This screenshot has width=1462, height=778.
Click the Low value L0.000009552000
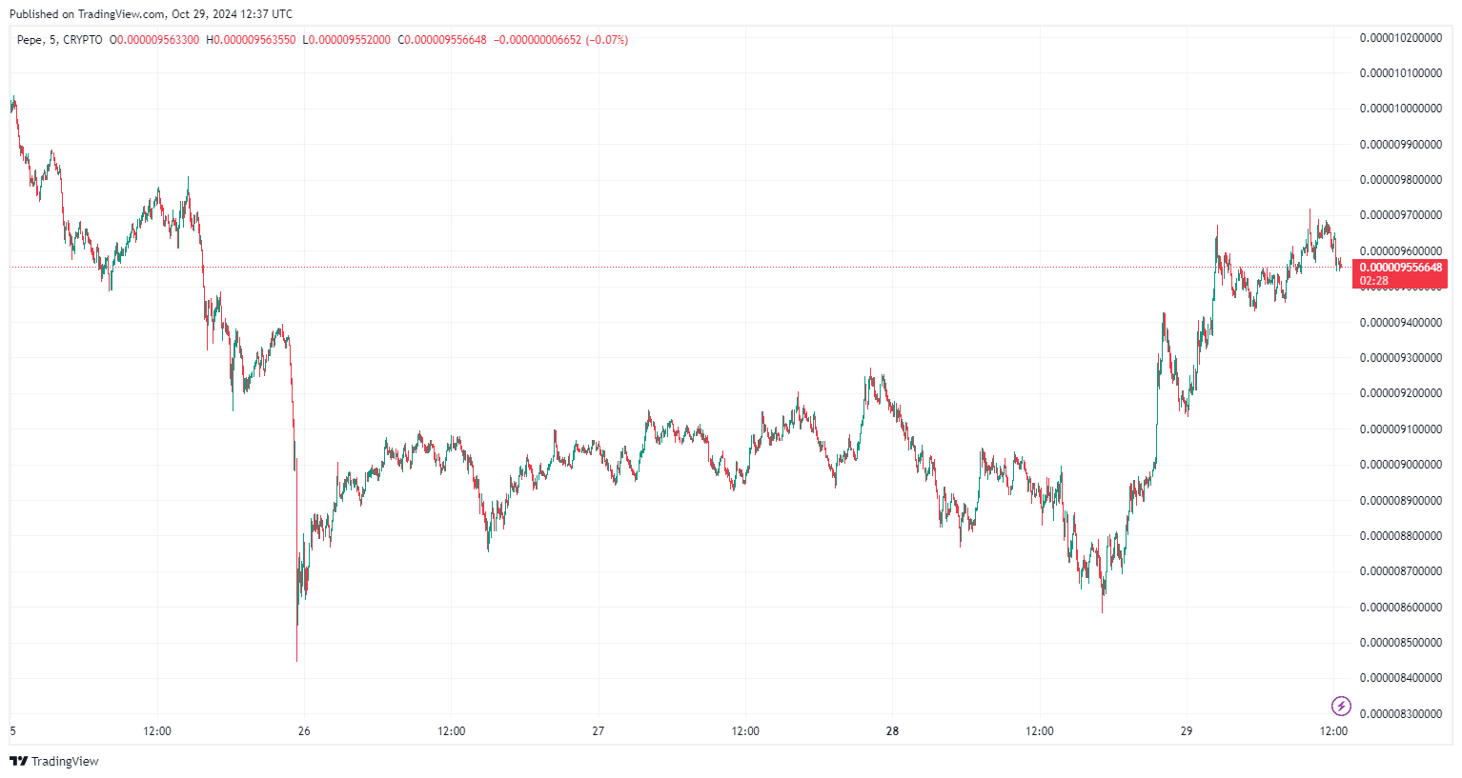tap(346, 40)
